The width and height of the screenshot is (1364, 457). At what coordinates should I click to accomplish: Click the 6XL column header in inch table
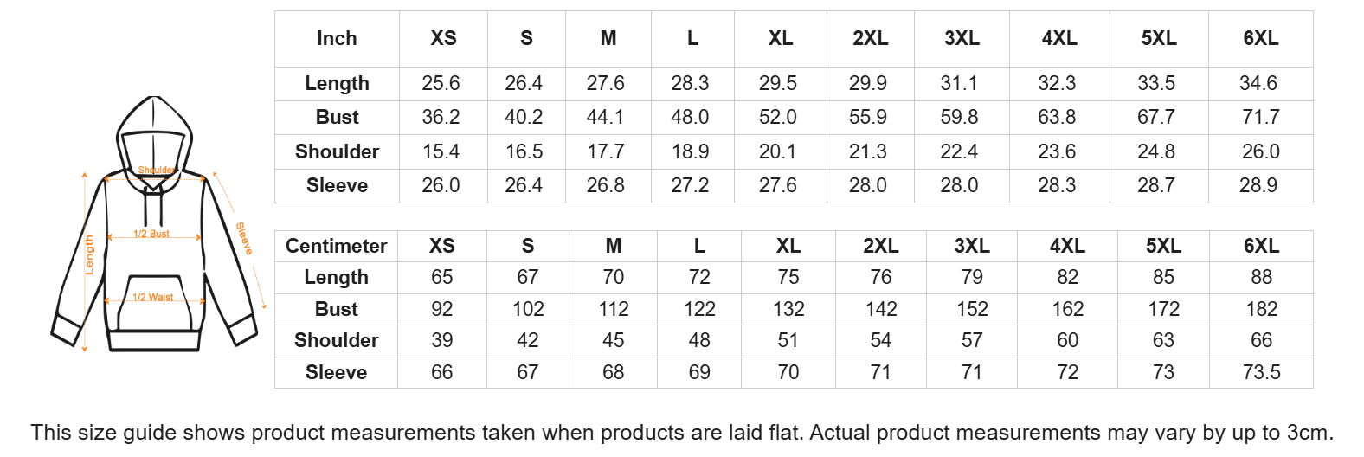point(1261,39)
